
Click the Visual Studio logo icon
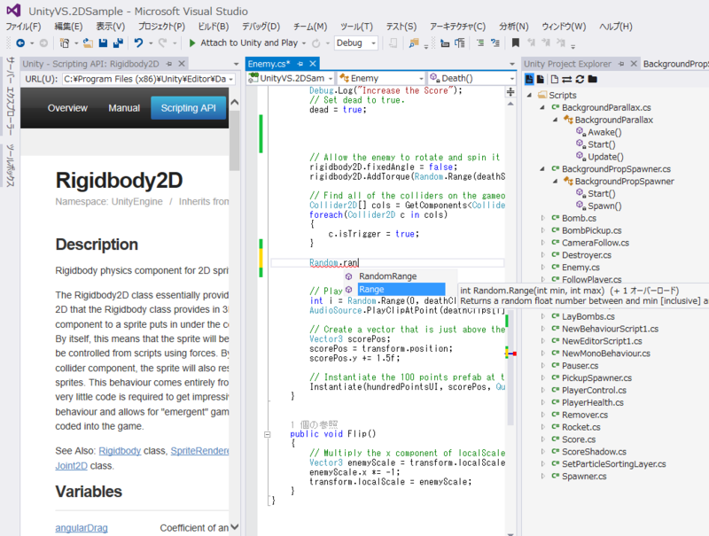click(13, 11)
